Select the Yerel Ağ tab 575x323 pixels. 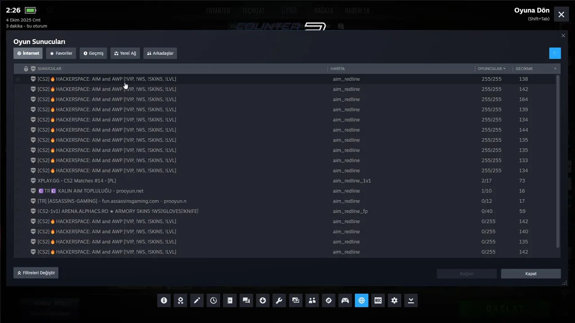coord(125,53)
